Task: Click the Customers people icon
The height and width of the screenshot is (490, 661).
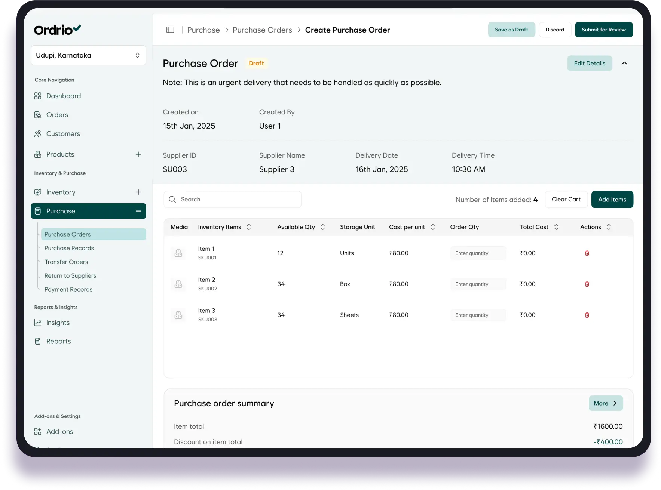Action: pyautogui.click(x=38, y=134)
